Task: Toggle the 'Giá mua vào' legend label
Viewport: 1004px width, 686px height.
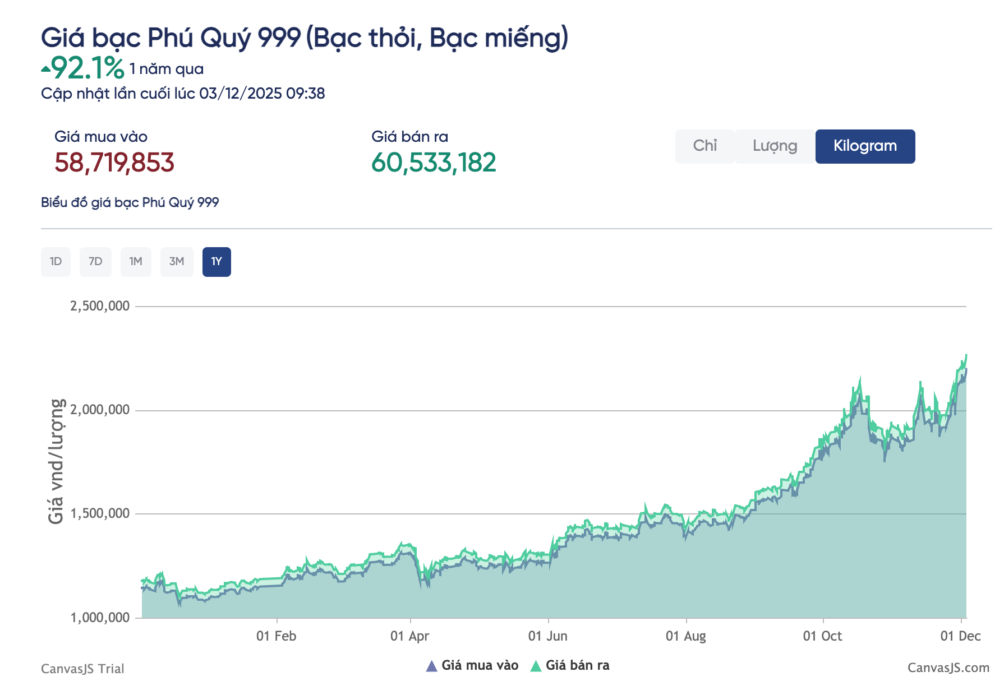Action: [480, 665]
